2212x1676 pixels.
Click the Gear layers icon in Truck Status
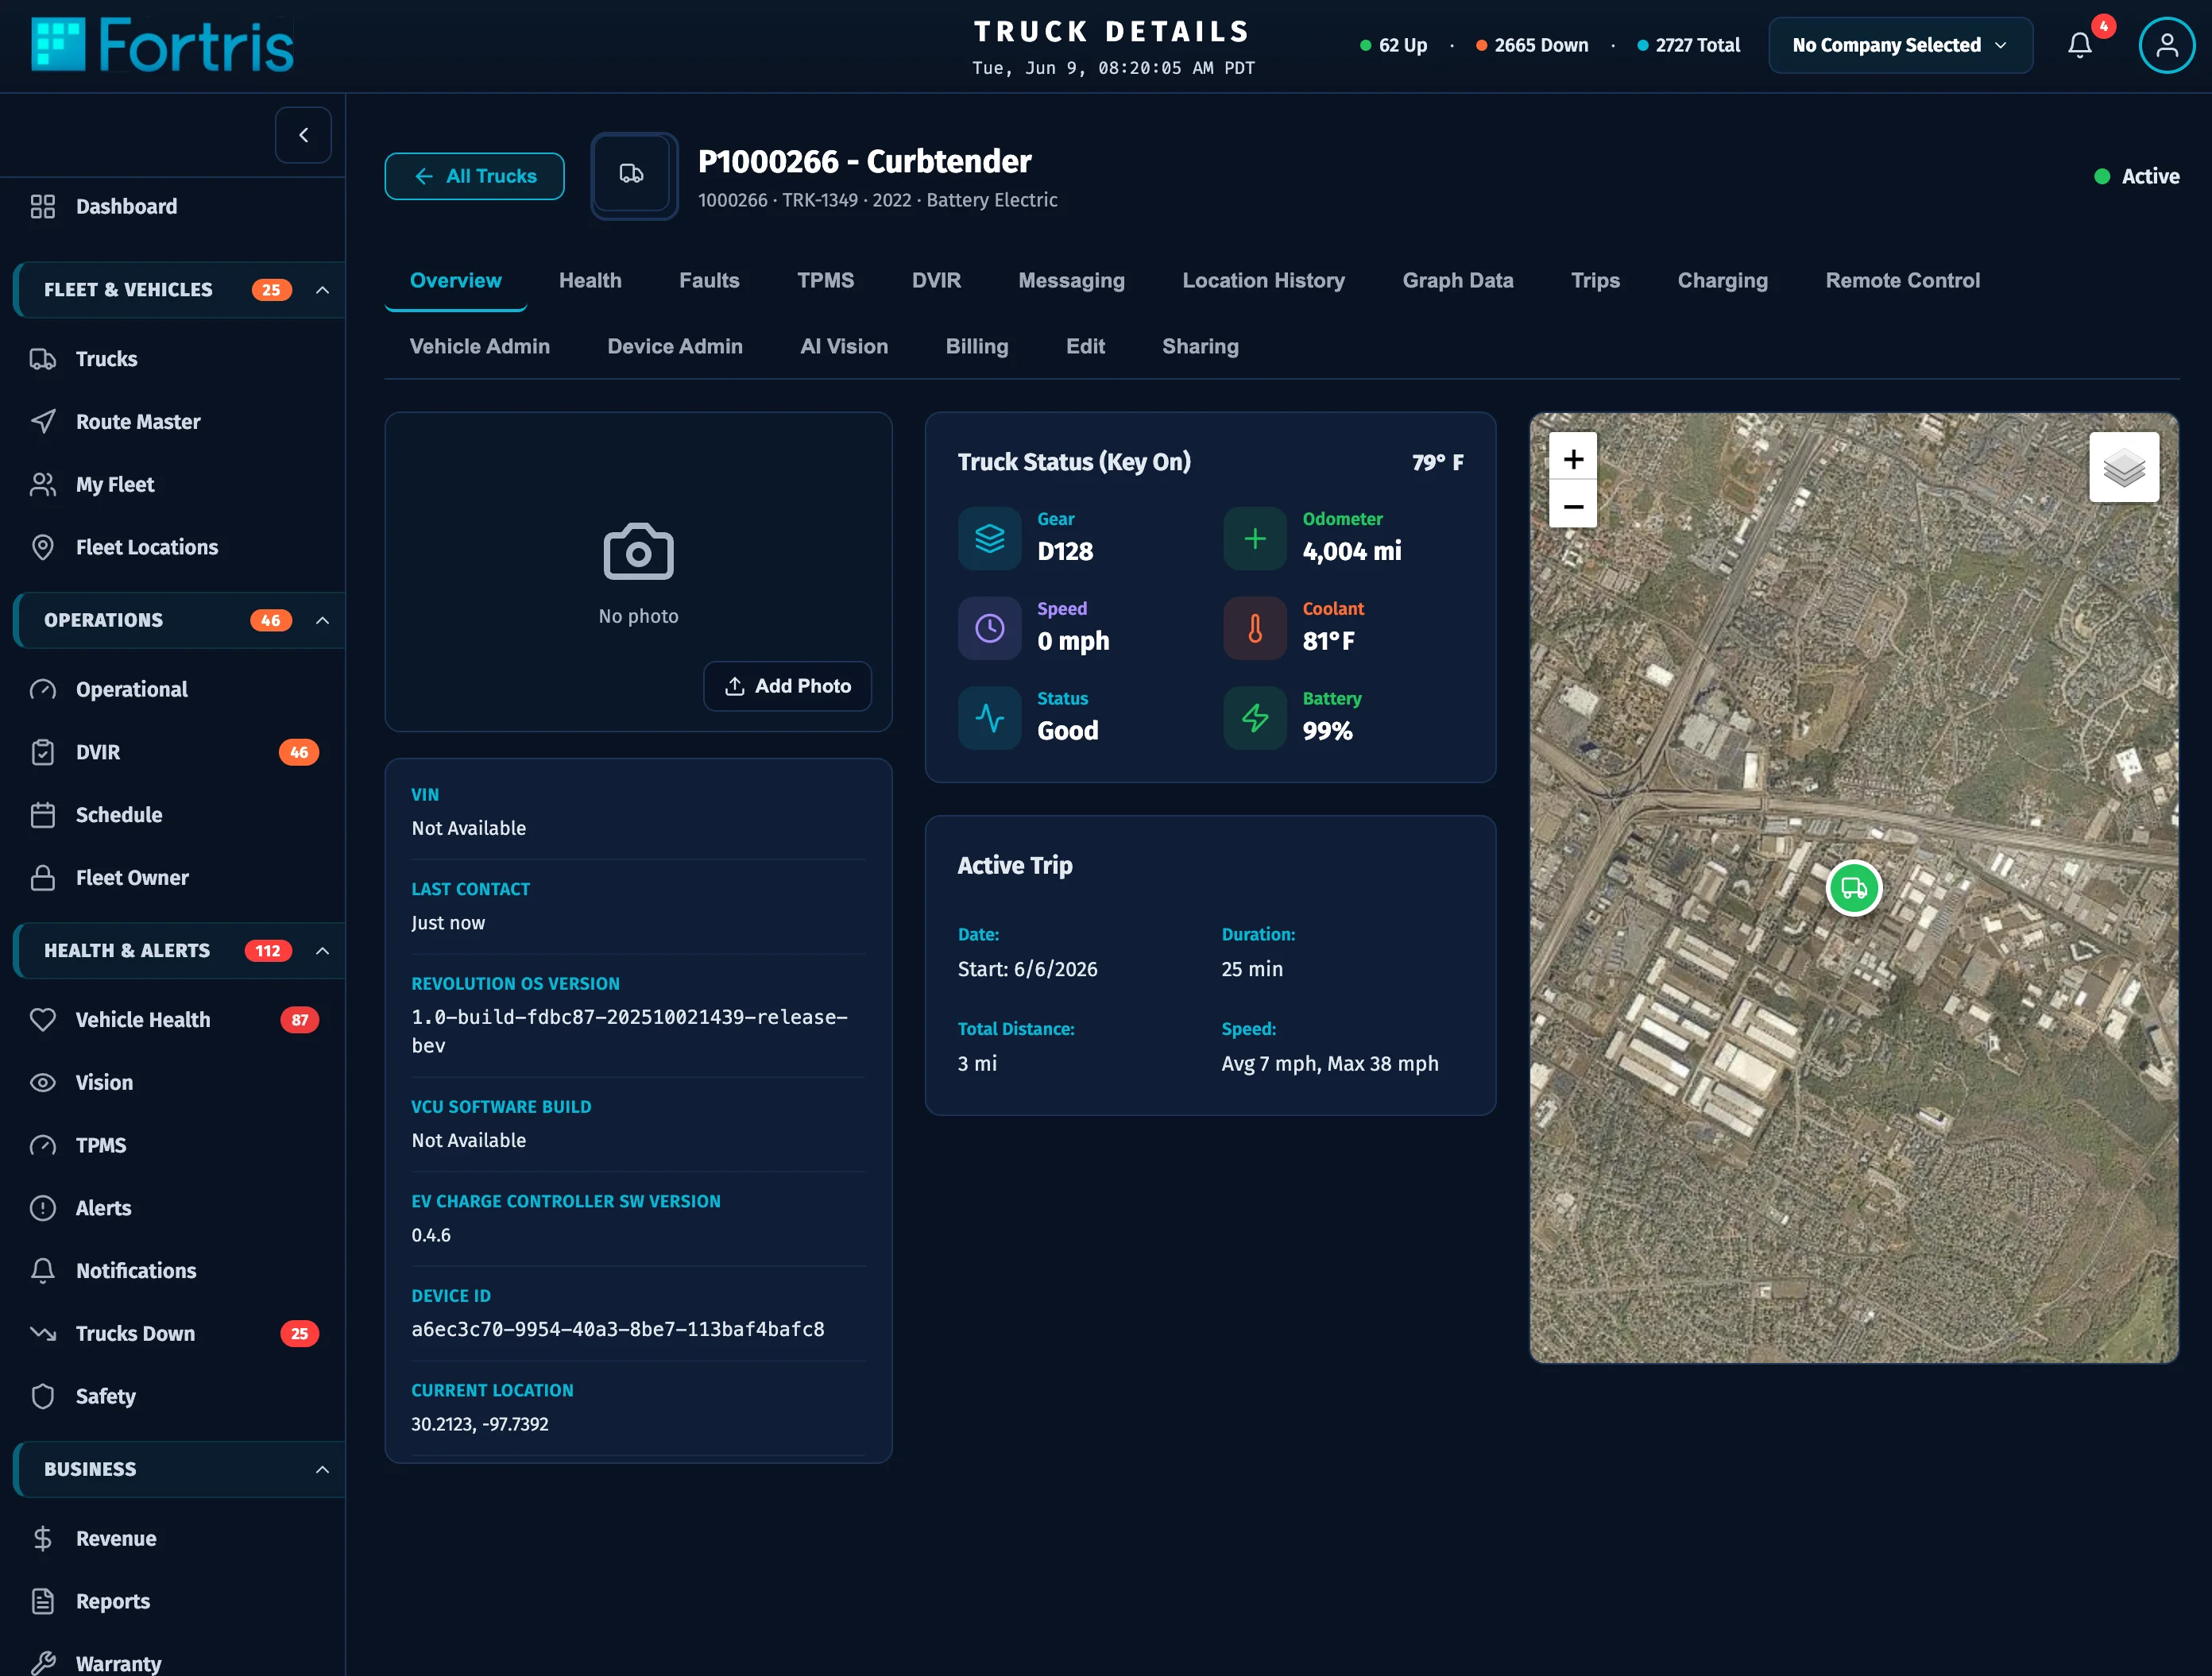989,539
